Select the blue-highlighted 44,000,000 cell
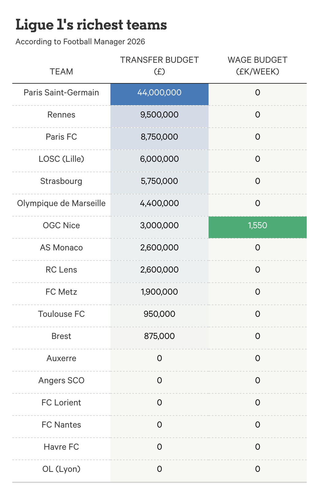Viewport: 319px width, 494px height. pos(159,93)
